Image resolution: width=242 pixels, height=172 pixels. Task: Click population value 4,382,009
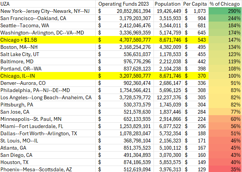(168, 47)
